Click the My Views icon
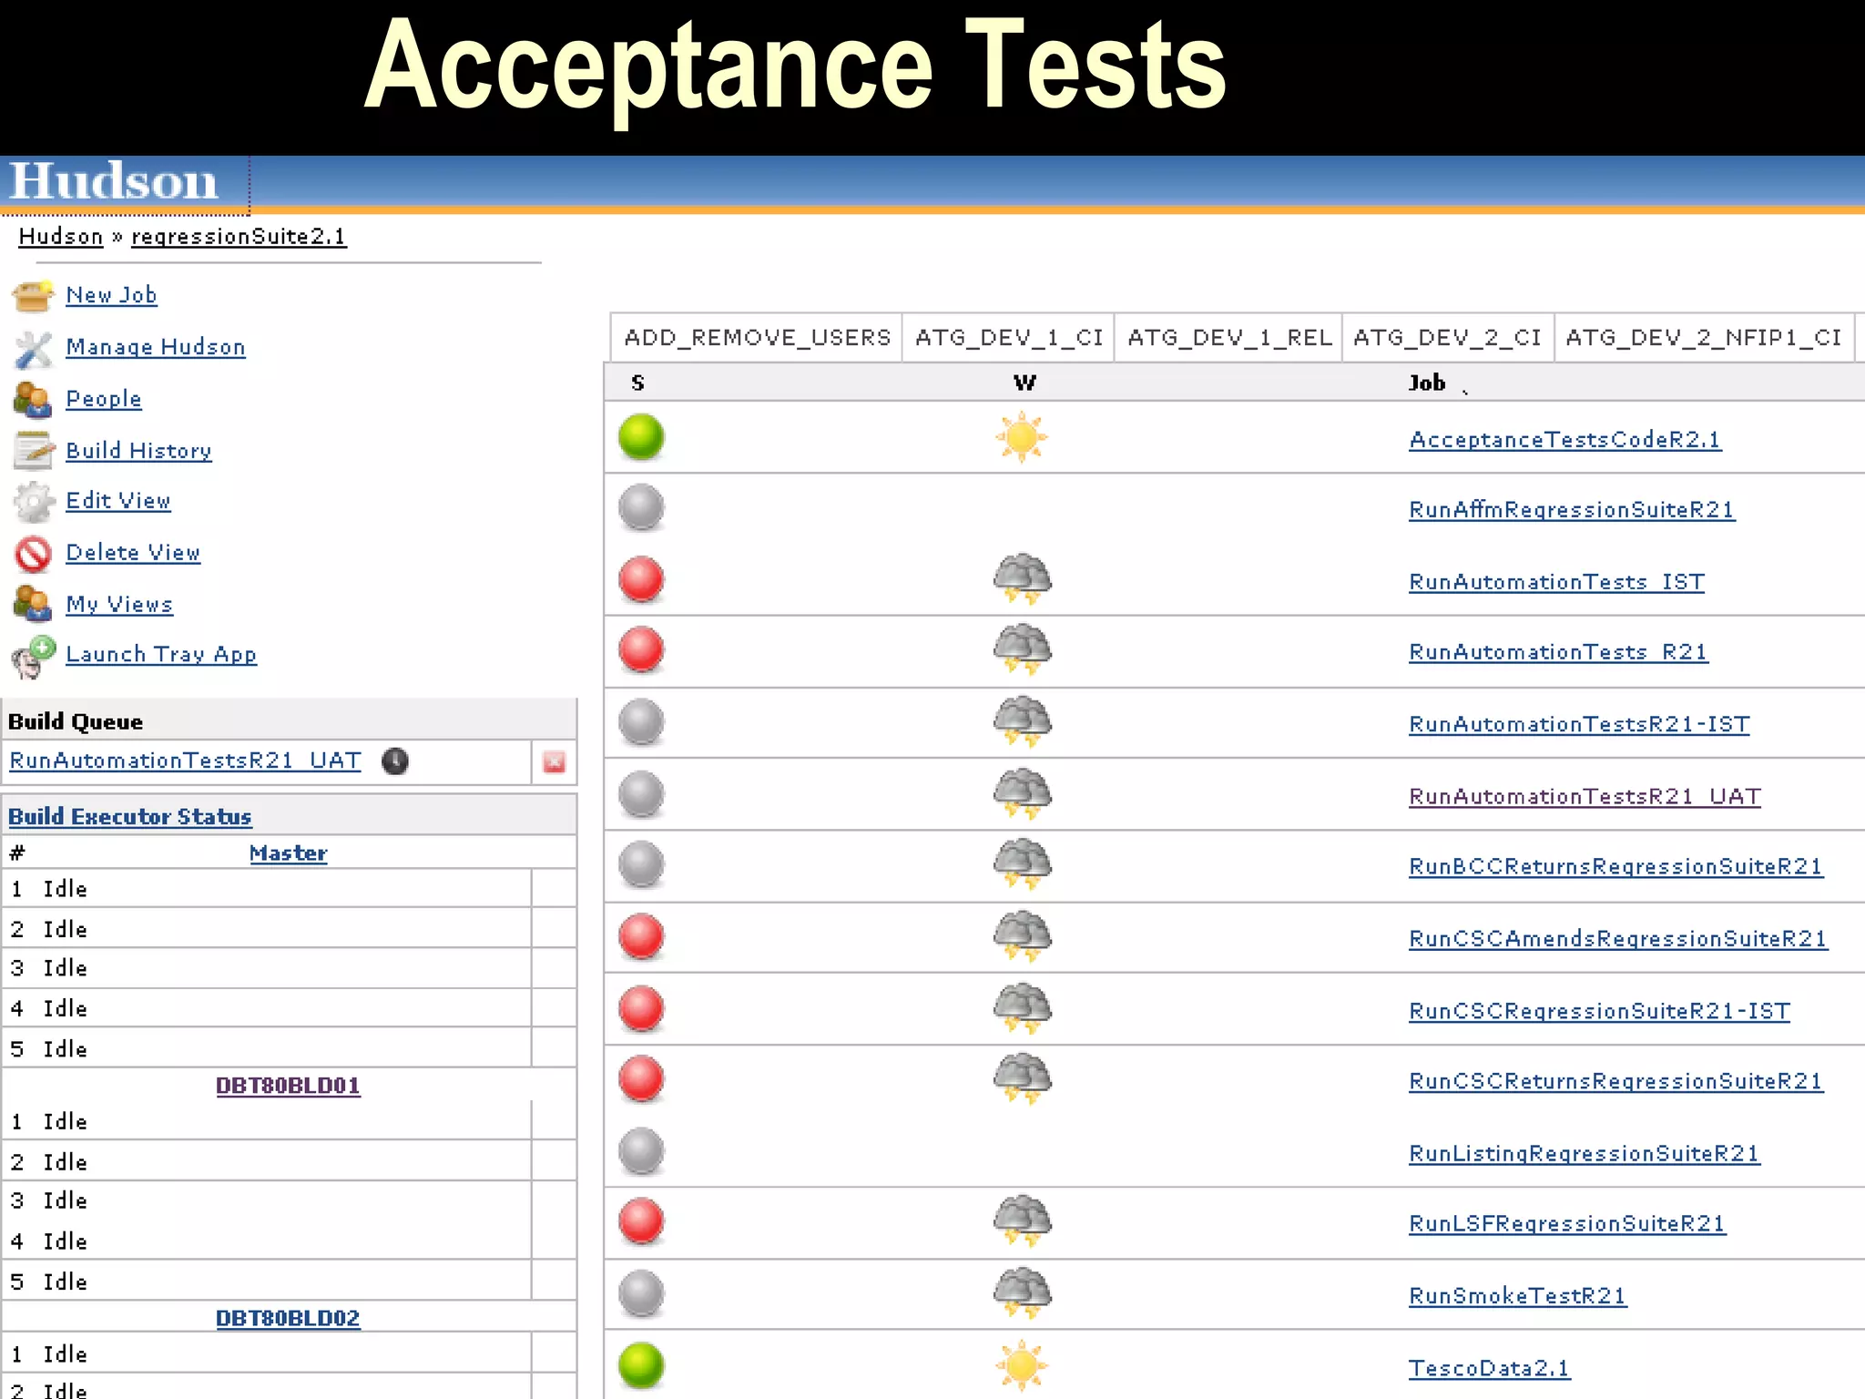 [x=33, y=605]
